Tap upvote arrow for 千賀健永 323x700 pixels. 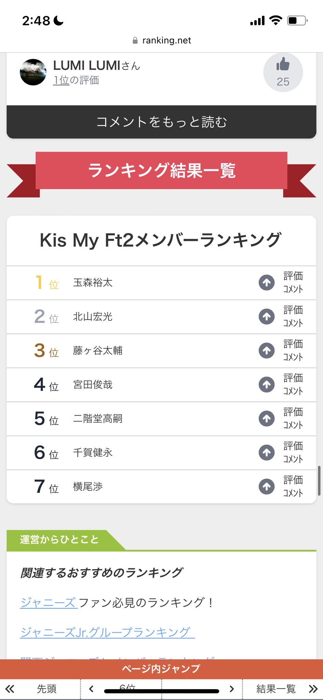[x=266, y=453]
